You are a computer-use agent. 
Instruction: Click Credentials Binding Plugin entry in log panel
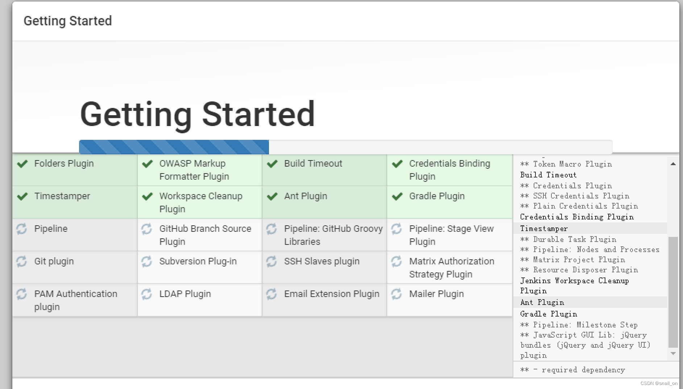coord(577,217)
